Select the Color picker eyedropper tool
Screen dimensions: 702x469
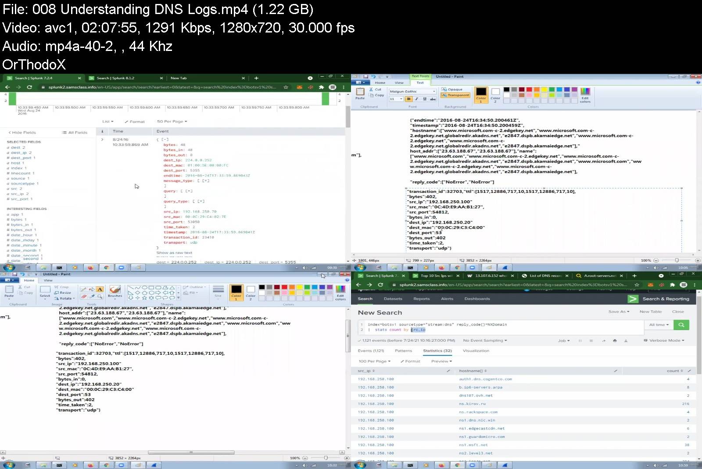(91, 296)
